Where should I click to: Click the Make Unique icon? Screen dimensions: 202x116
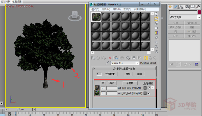122,58
